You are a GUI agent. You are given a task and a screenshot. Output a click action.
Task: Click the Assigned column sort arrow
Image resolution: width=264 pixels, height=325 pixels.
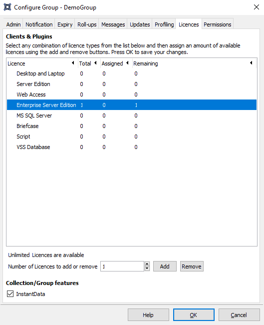[127, 63]
